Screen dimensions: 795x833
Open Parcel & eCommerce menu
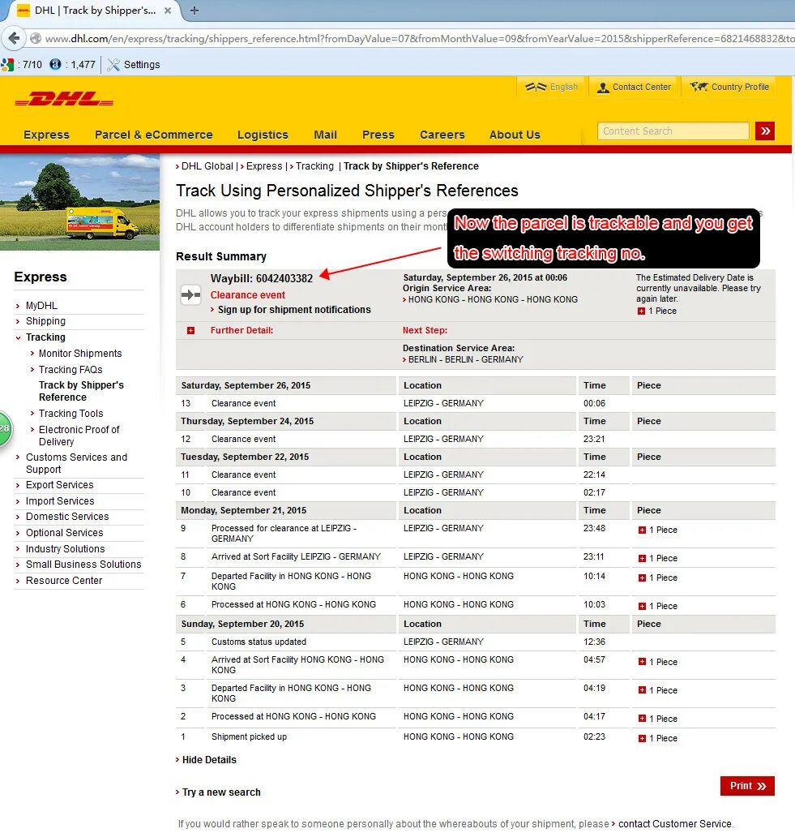pos(153,135)
